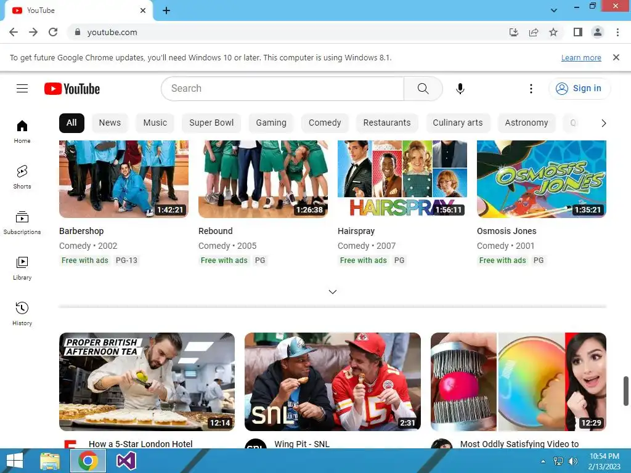Select the Super Bowl chip
This screenshot has width=631, height=473.
(x=211, y=123)
